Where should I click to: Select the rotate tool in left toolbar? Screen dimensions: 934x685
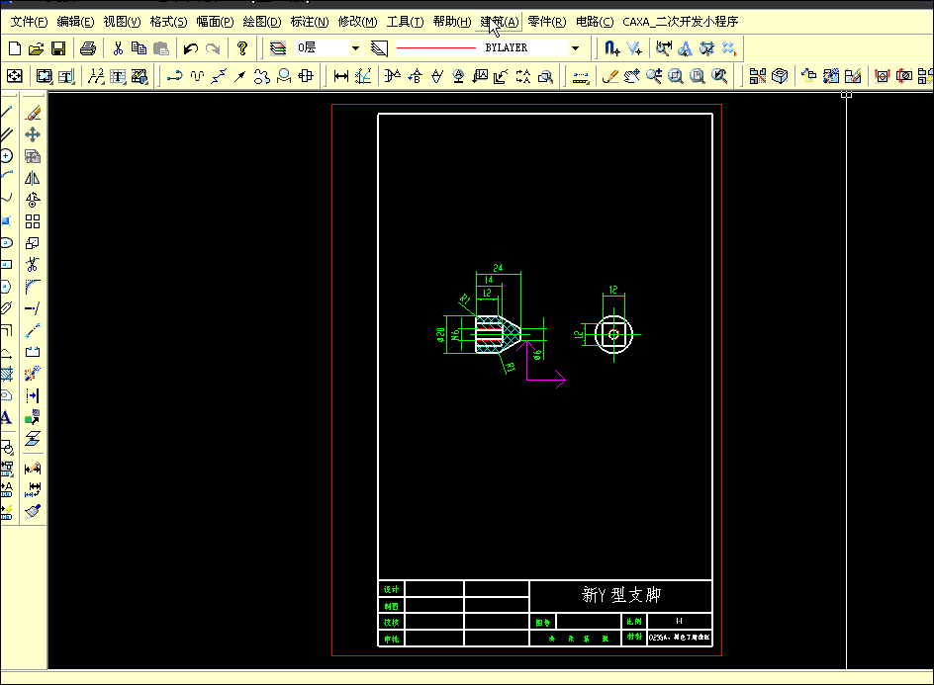(33, 200)
